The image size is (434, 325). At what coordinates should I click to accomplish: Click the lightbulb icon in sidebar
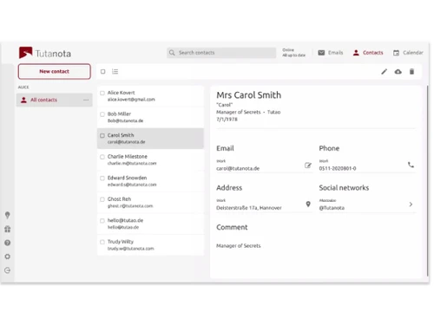coord(8,215)
